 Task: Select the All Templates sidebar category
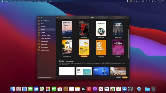(x=46, y=21)
